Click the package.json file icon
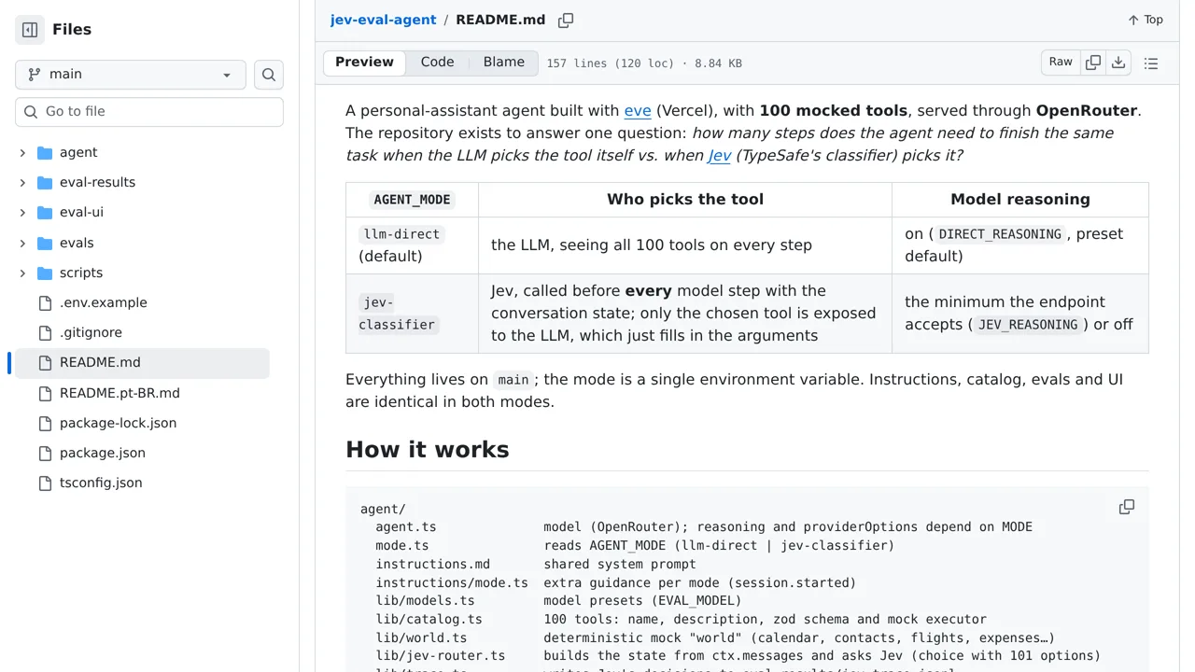The width and height of the screenshot is (1195, 672). (45, 453)
